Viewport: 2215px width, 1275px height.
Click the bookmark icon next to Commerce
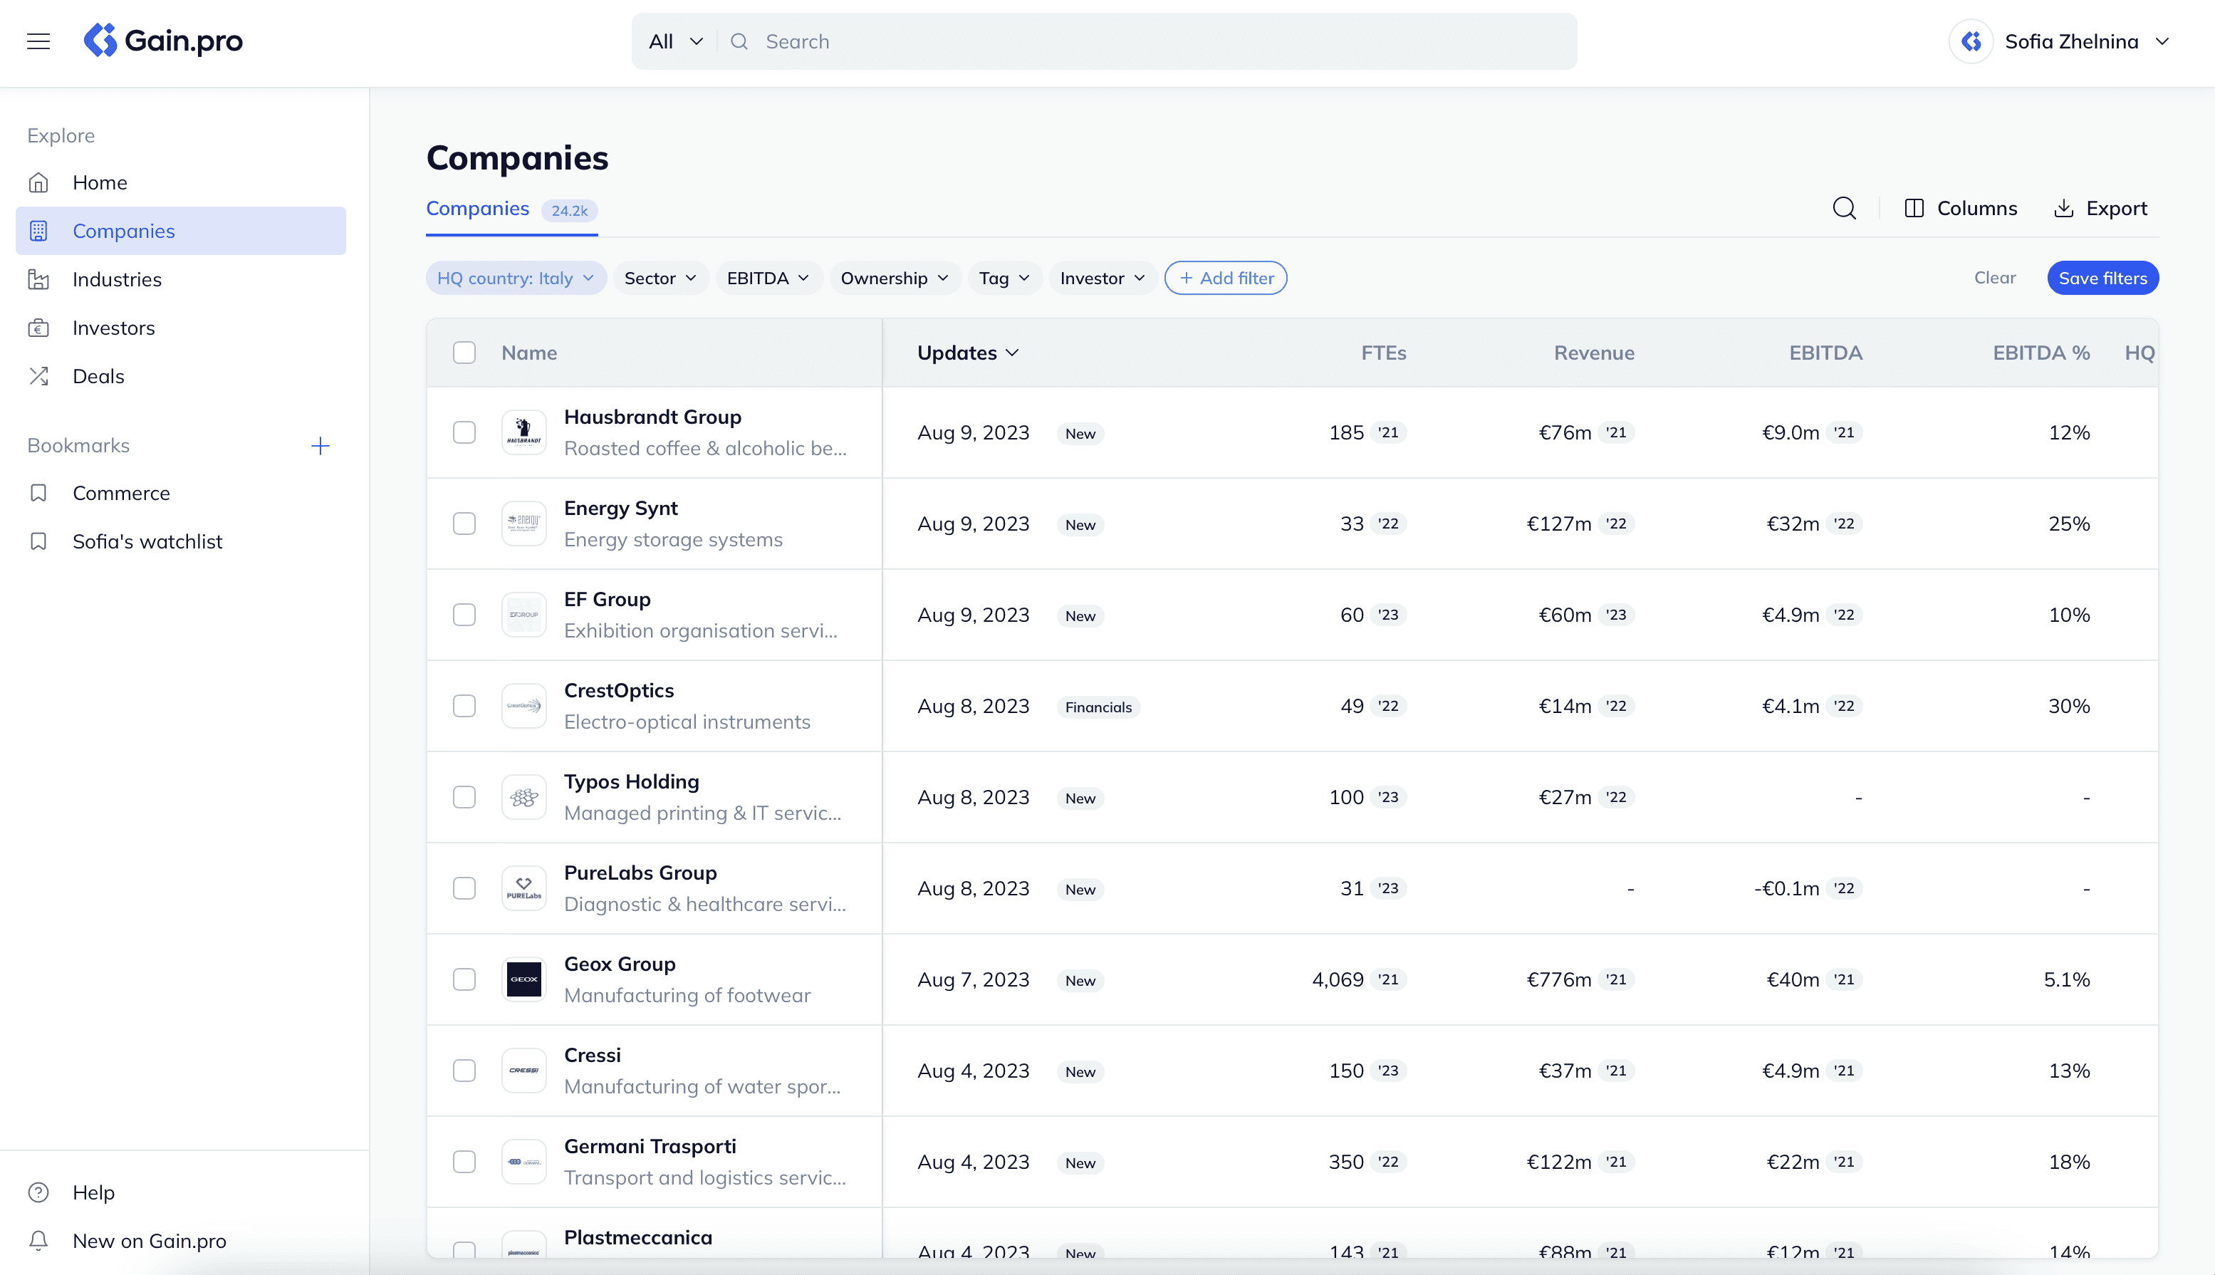pyautogui.click(x=38, y=493)
